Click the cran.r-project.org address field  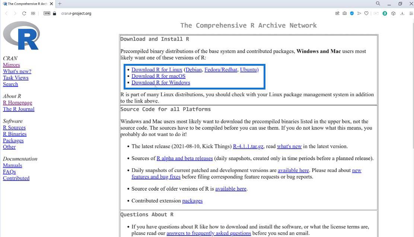pyautogui.click(x=76, y=13)
